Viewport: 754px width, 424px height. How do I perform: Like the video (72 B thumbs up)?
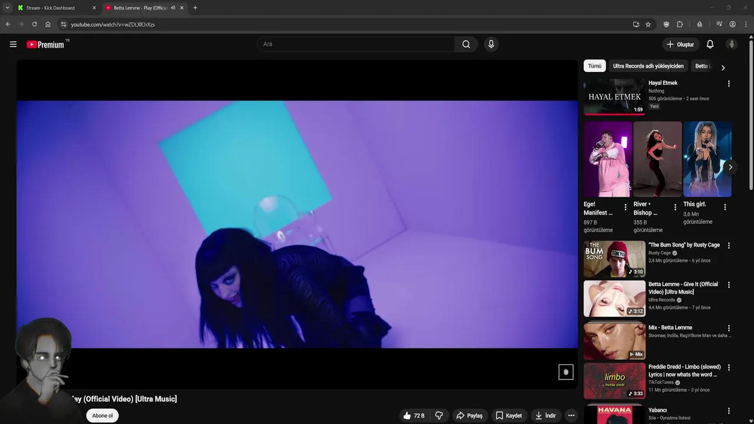pyautogui.click(x=414, y=415)
